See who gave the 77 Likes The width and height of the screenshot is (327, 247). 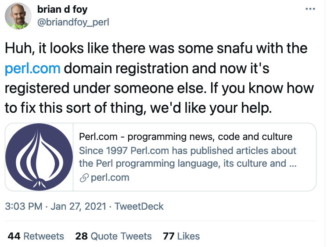pyautogui.click(x=181, y=236)
